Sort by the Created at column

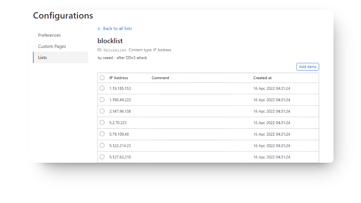pyautogui.click(x=262, y=78)
